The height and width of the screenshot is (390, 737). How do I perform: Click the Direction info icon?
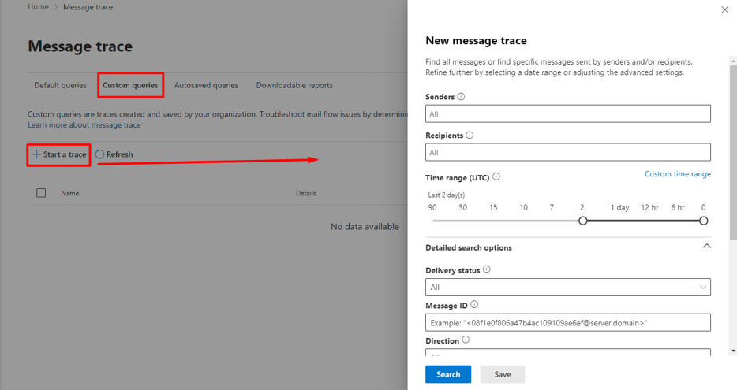click(x=466, y=340)
